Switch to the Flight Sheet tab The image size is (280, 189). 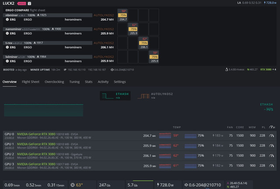[x=31, y=82]
